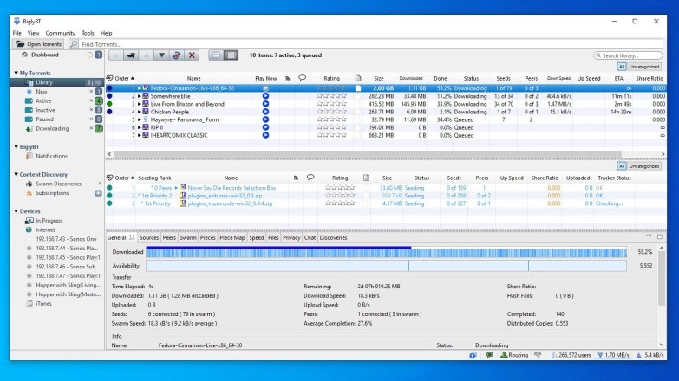Toggle the All category filter in seeding pane

click(x=622, y=166)
